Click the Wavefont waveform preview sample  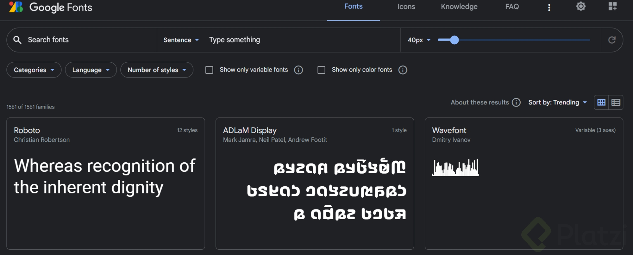(455, 167)
